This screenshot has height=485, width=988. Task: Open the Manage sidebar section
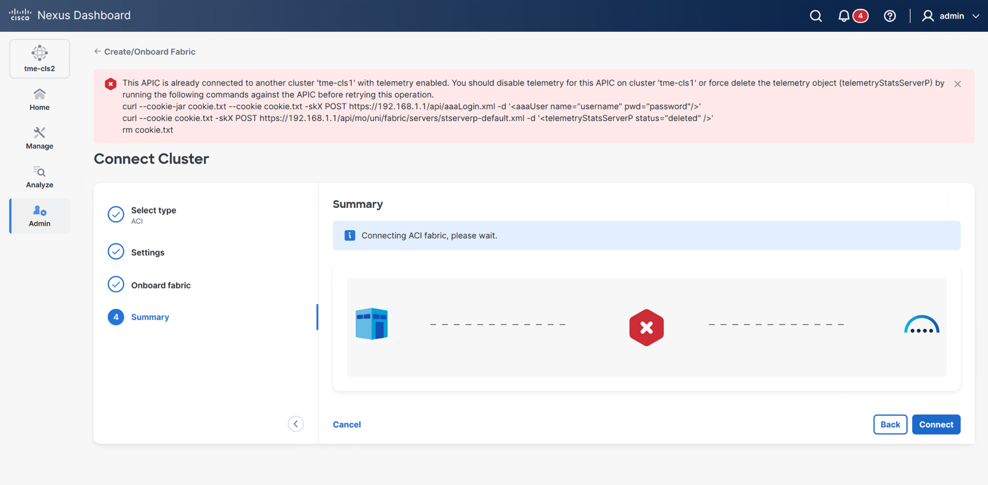[39, 138]
